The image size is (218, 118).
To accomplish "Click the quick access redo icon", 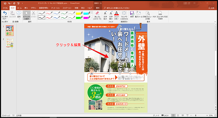I will (x=14, y=3).
